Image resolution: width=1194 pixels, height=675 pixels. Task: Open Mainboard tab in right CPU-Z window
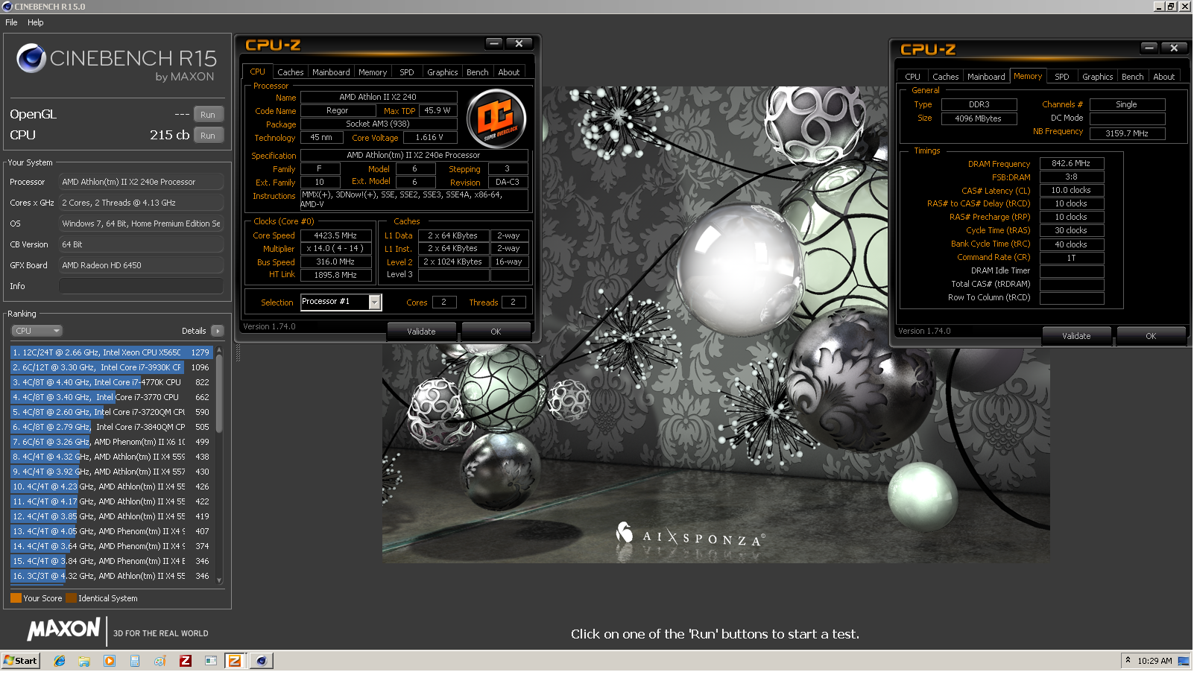pos(987,77)
